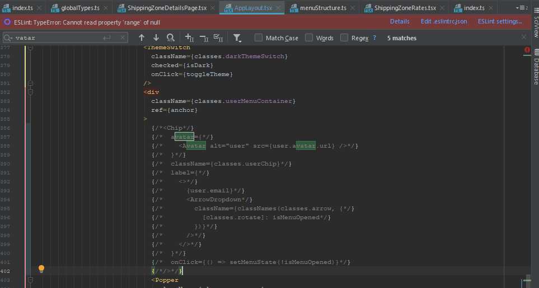Close the globalTypes.ts tab

tap(106, 8)
